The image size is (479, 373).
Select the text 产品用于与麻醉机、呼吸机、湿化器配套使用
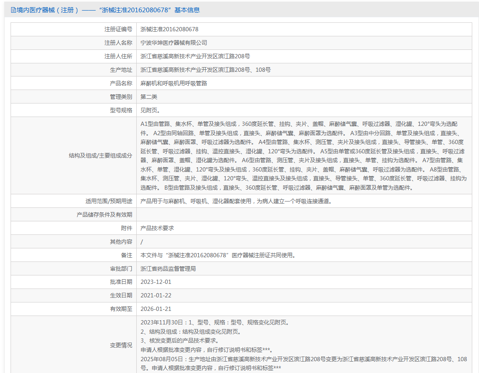(x=196, y=201)
